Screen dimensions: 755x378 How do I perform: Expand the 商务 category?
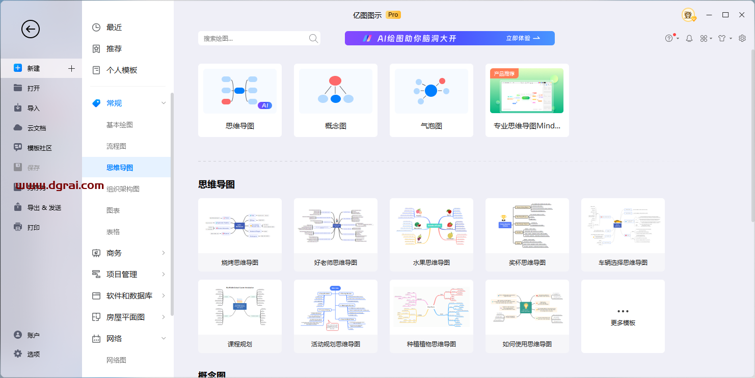(164, 253)
